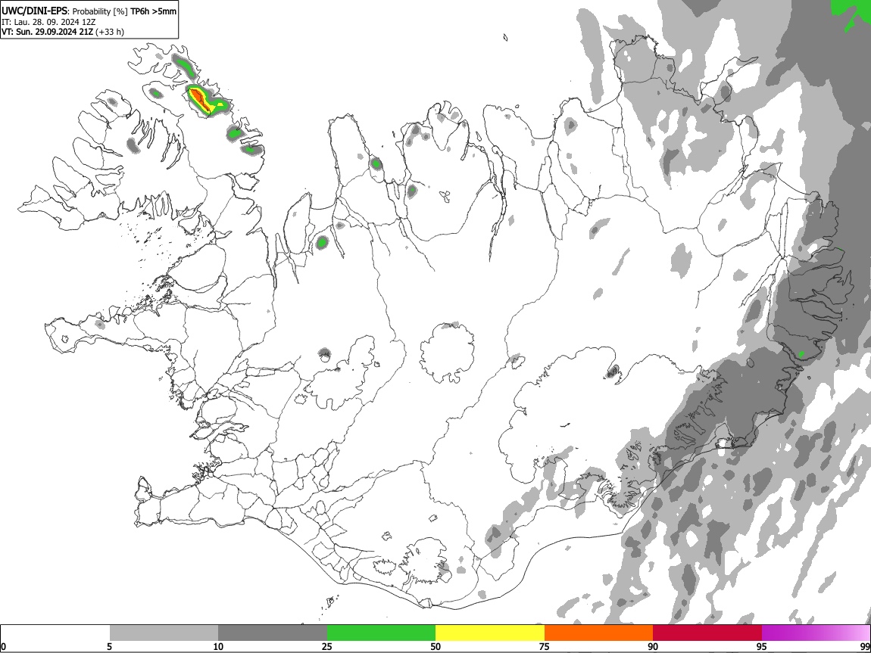
Task: Click the green corner patch at top right
Action: (851, 14)
